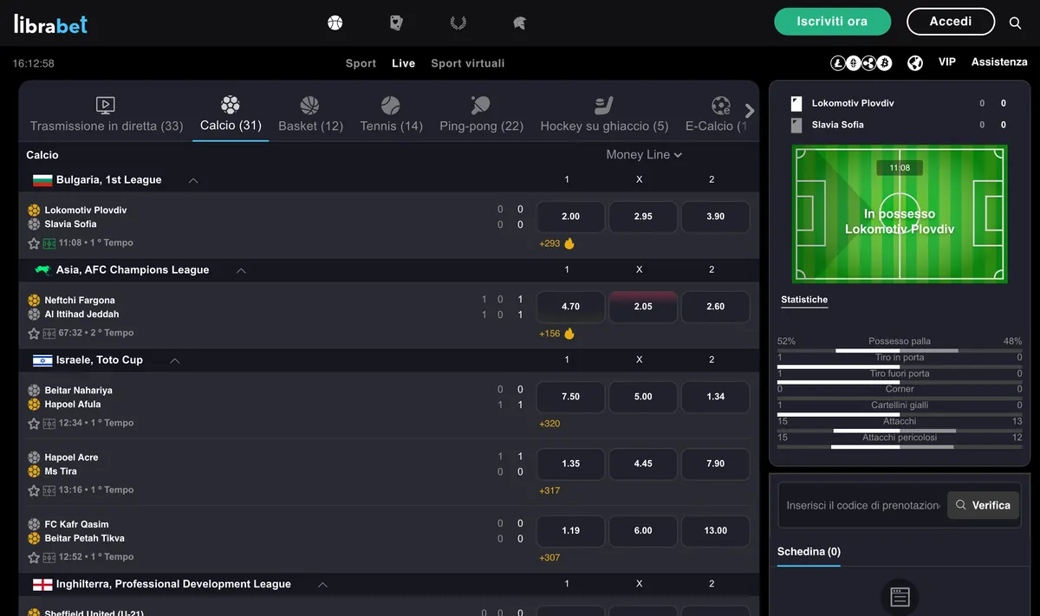Collapse the Asia, AFC Champions League section
The height and width of the screenshot is (616, 1040).
(x=241, y=270)
